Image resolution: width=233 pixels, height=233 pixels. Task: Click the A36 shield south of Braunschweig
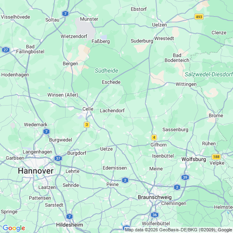coord(155,215)
